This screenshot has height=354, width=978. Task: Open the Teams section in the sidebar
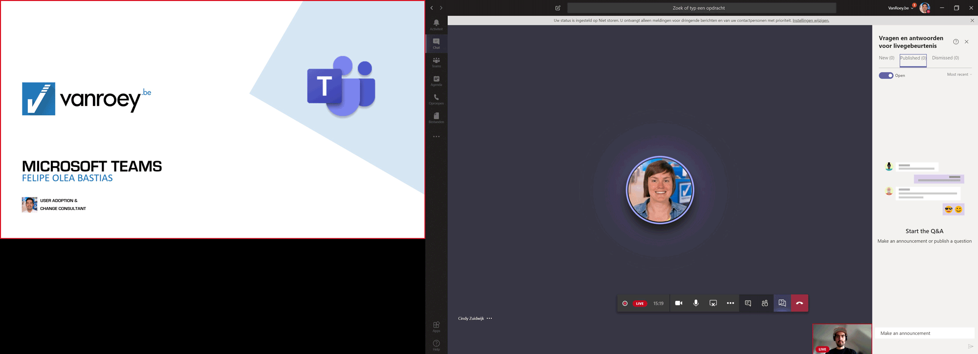click(436, 62)
